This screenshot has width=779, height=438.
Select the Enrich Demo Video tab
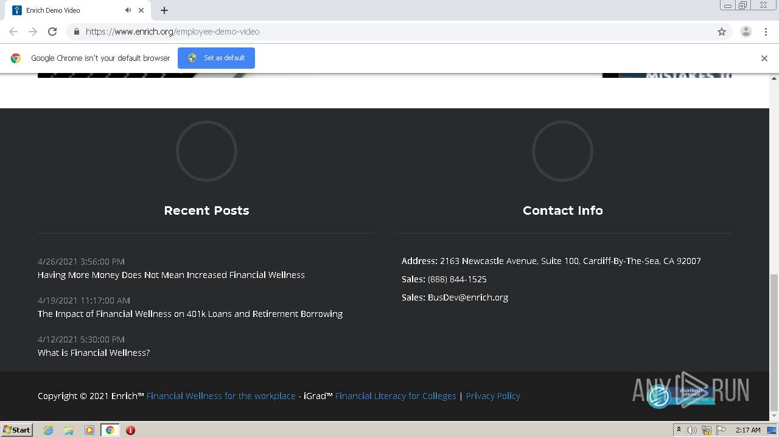[78, 10]
